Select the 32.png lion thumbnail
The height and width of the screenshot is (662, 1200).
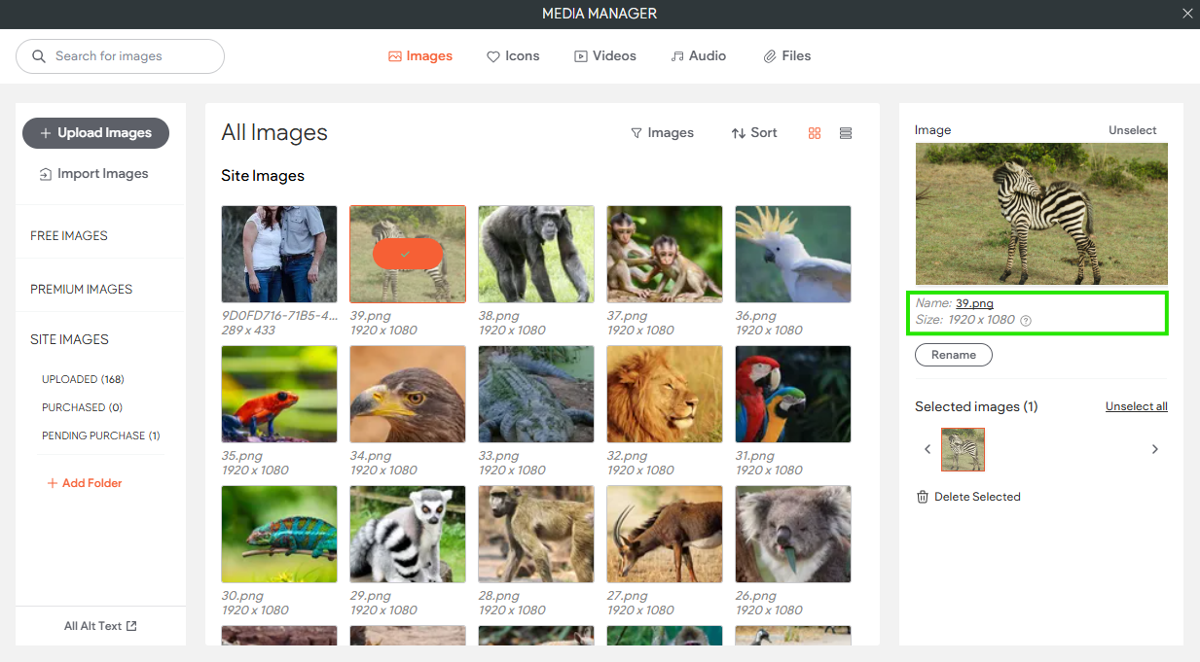[665, 394]
